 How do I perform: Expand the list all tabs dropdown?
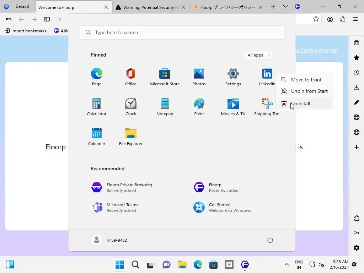285,6
